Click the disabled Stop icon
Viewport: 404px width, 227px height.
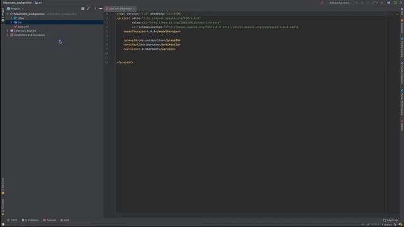(381, 3)
